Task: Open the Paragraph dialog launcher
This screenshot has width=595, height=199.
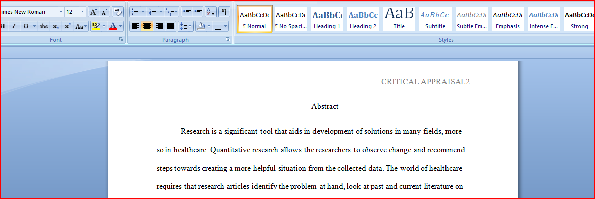Action: coord(228,40)
